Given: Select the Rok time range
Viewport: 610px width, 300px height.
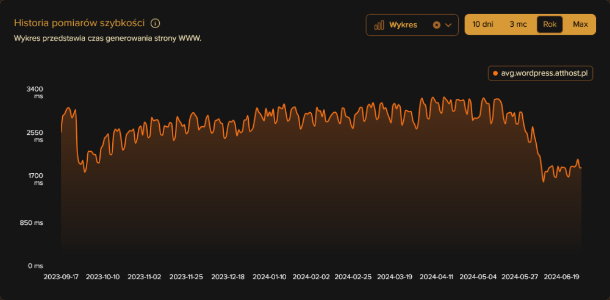Looking at the screenshot, I should click(550, 24).
